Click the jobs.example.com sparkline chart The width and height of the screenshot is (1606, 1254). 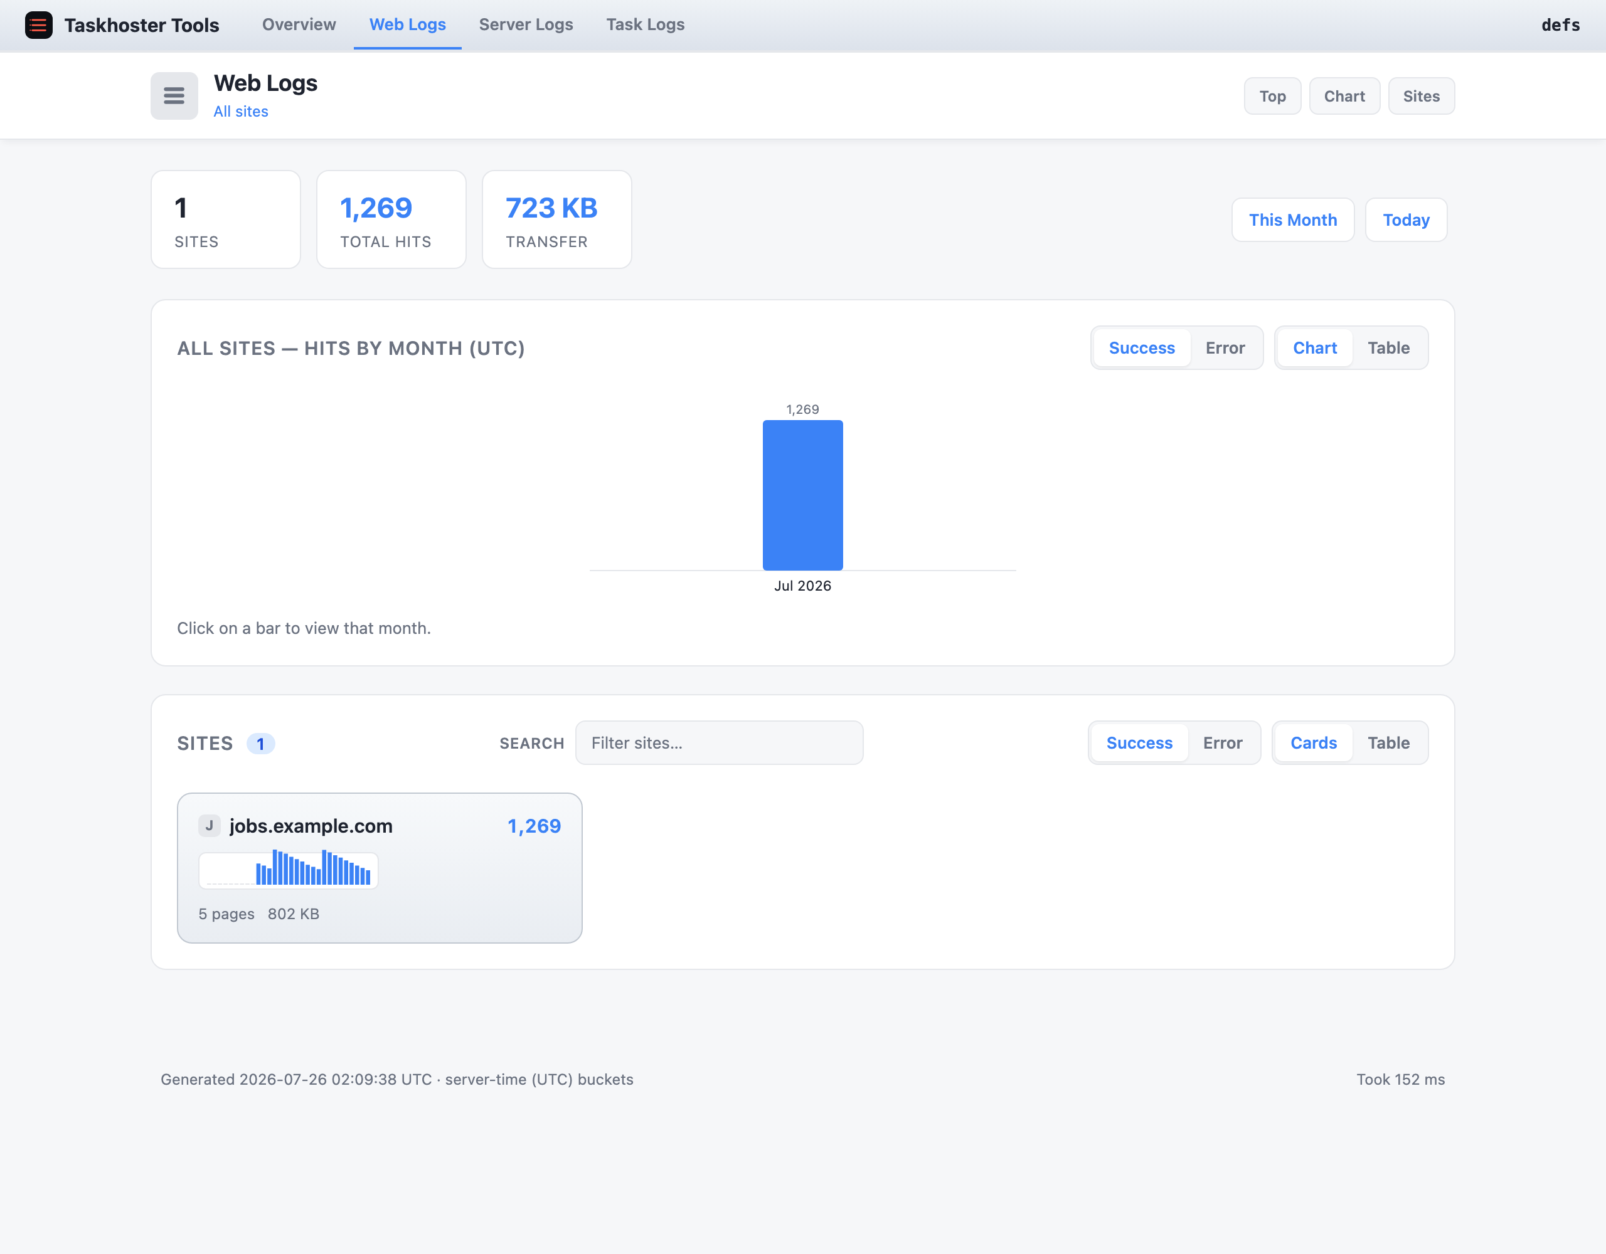pos(288,870)
